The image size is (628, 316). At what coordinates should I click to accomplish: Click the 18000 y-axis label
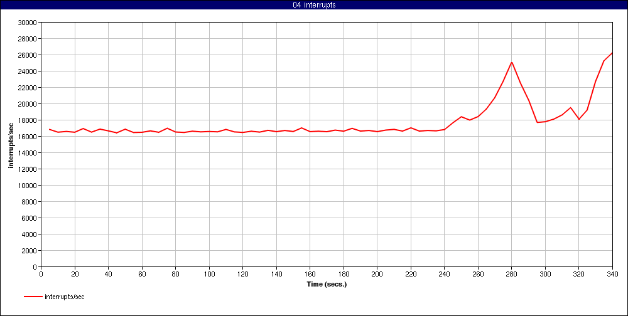(28, 120)
